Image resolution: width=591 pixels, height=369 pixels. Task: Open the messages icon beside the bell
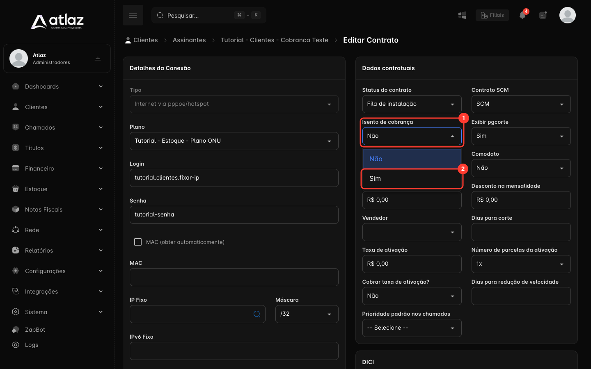[543, 15]
